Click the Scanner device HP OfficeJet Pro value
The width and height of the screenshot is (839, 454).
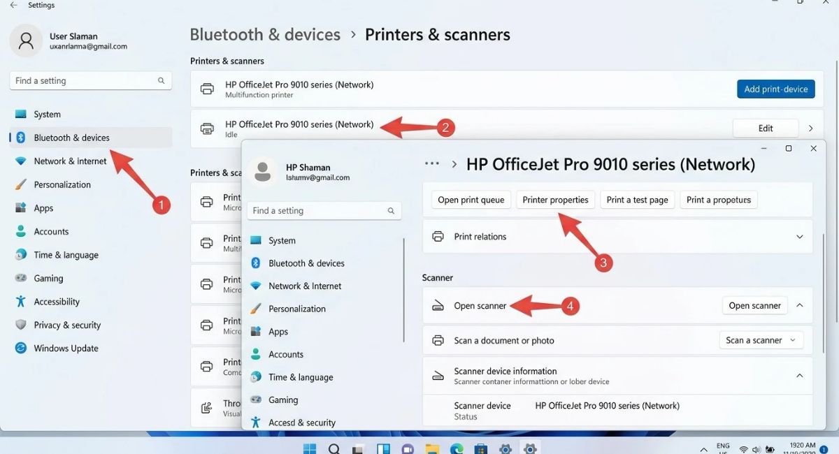(x=607, y=406)
